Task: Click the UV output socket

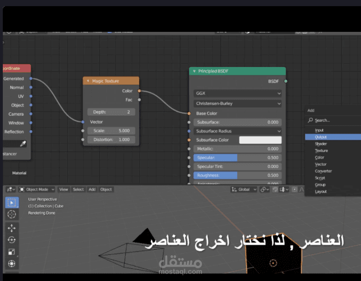Action: pos(31,96)
